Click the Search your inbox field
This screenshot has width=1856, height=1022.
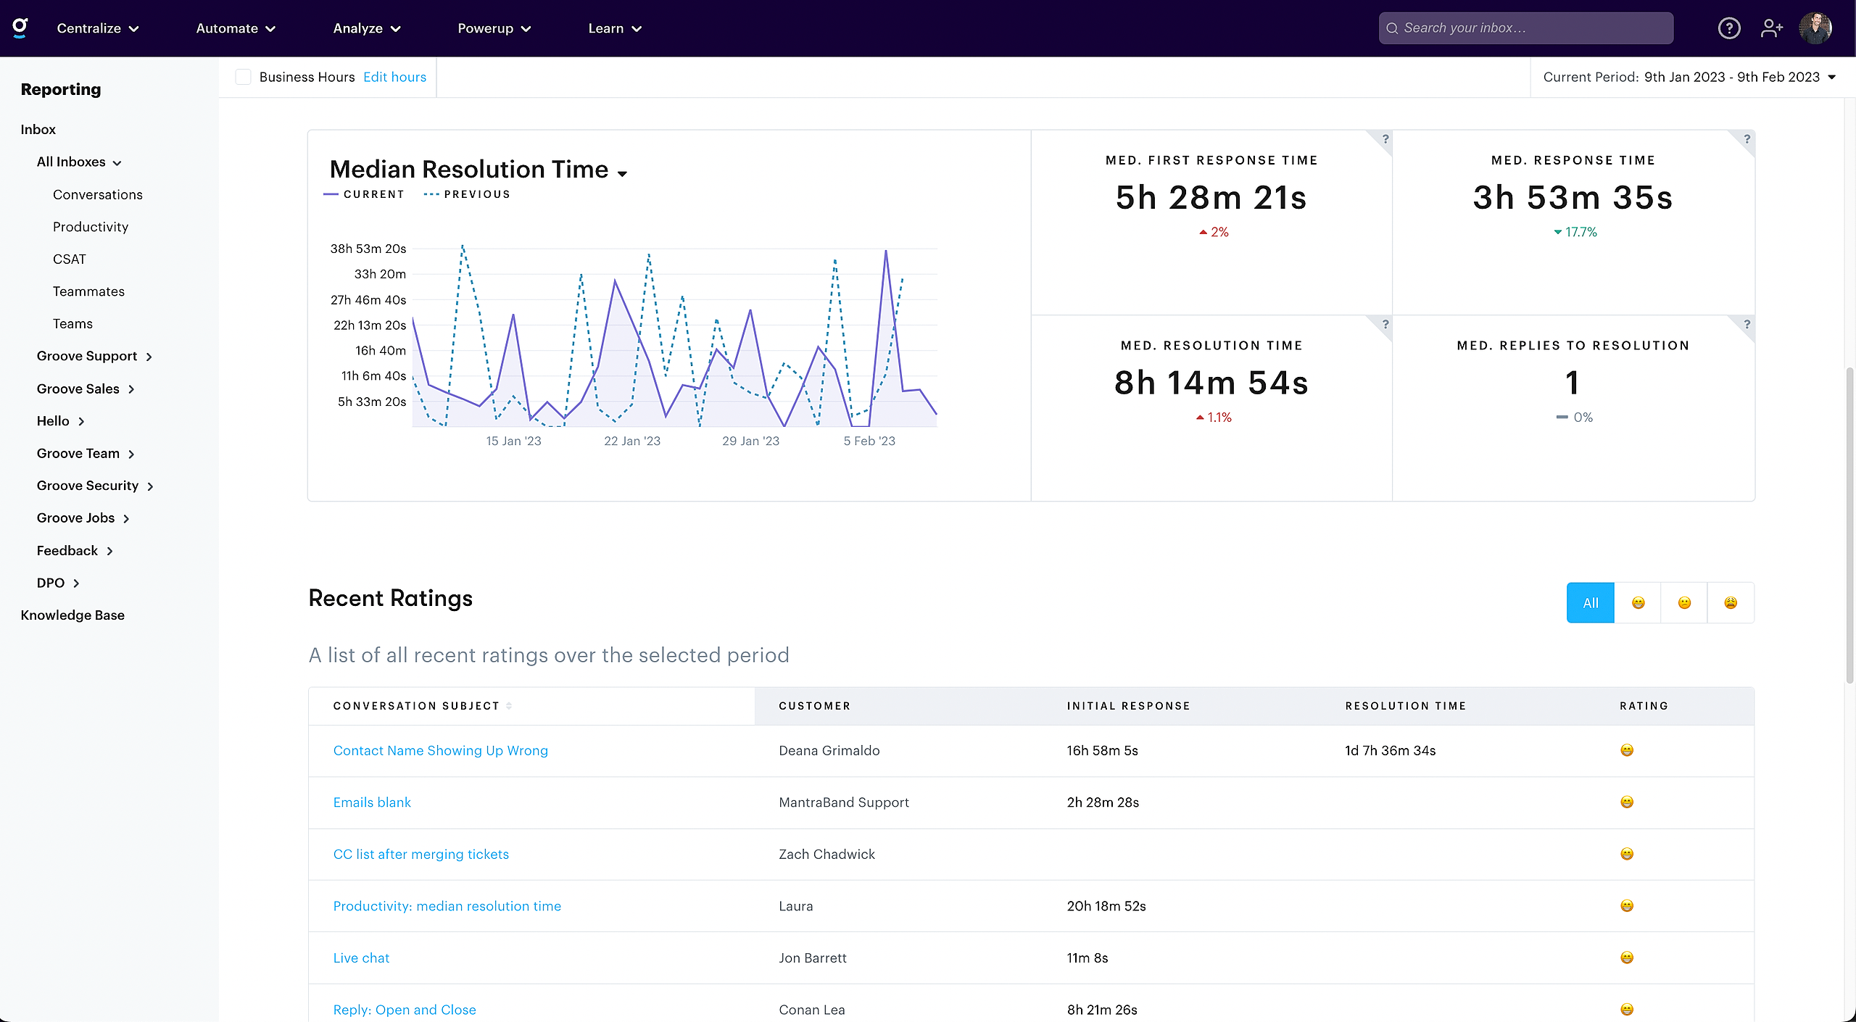tap(1526, 28)
